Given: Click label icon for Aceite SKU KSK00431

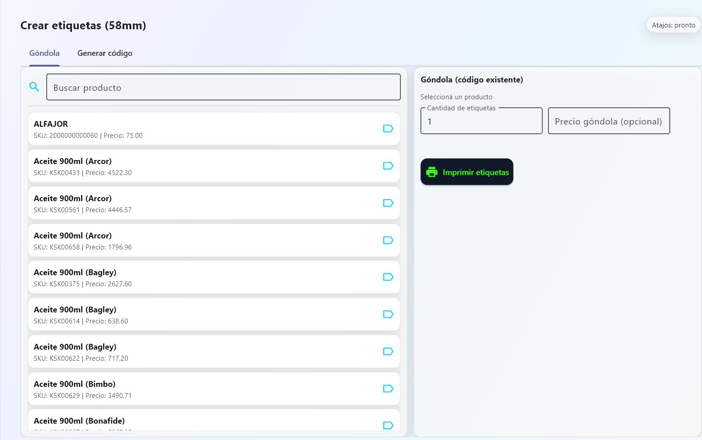Looking at the screenshot, I should tap(388, 166).
